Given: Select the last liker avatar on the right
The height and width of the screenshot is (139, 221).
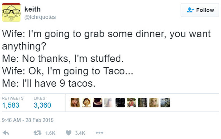Looking at the screenshot, I should tap(165, 103).
